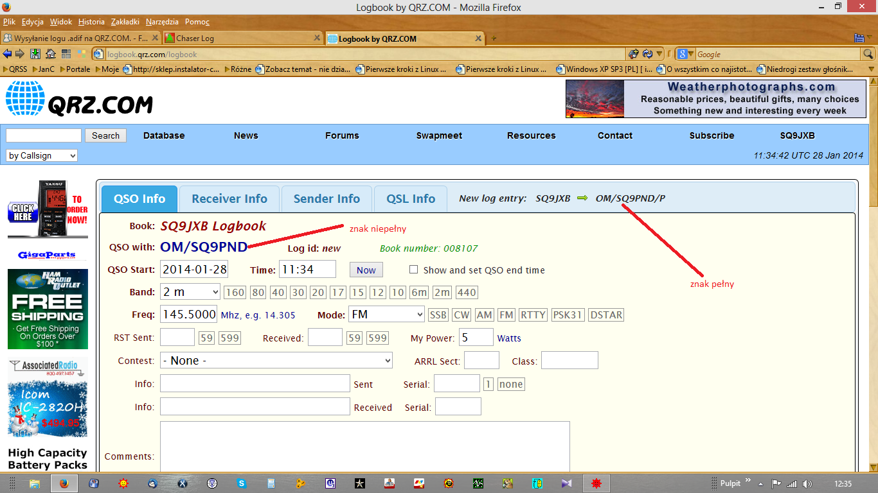Choose the PSK31 mode quick button

tap(568, 315)
